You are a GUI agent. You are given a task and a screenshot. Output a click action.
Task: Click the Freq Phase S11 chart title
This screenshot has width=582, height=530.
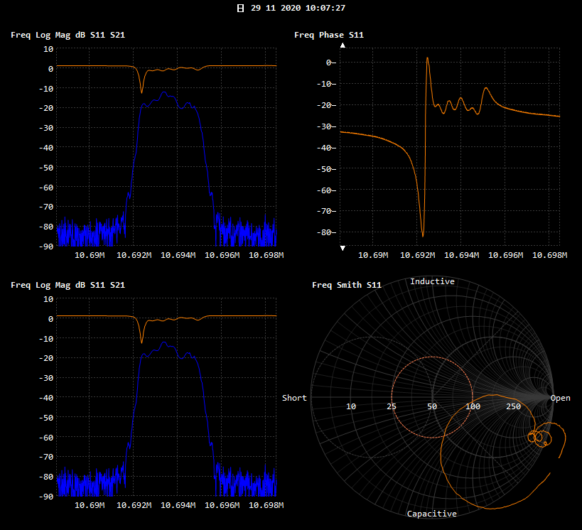point(329,36)
